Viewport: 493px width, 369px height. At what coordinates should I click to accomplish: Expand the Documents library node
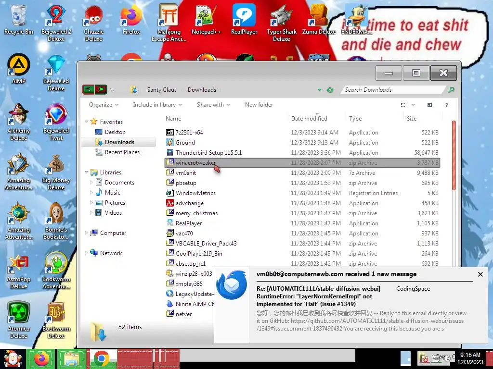coord(91,182)
